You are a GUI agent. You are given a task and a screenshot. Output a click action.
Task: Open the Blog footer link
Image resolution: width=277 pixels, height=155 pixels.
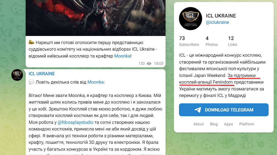tap(214, 124)
